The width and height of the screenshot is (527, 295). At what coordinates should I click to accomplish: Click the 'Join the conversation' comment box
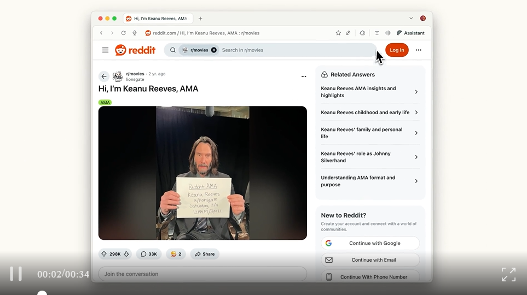click(202, 274)
